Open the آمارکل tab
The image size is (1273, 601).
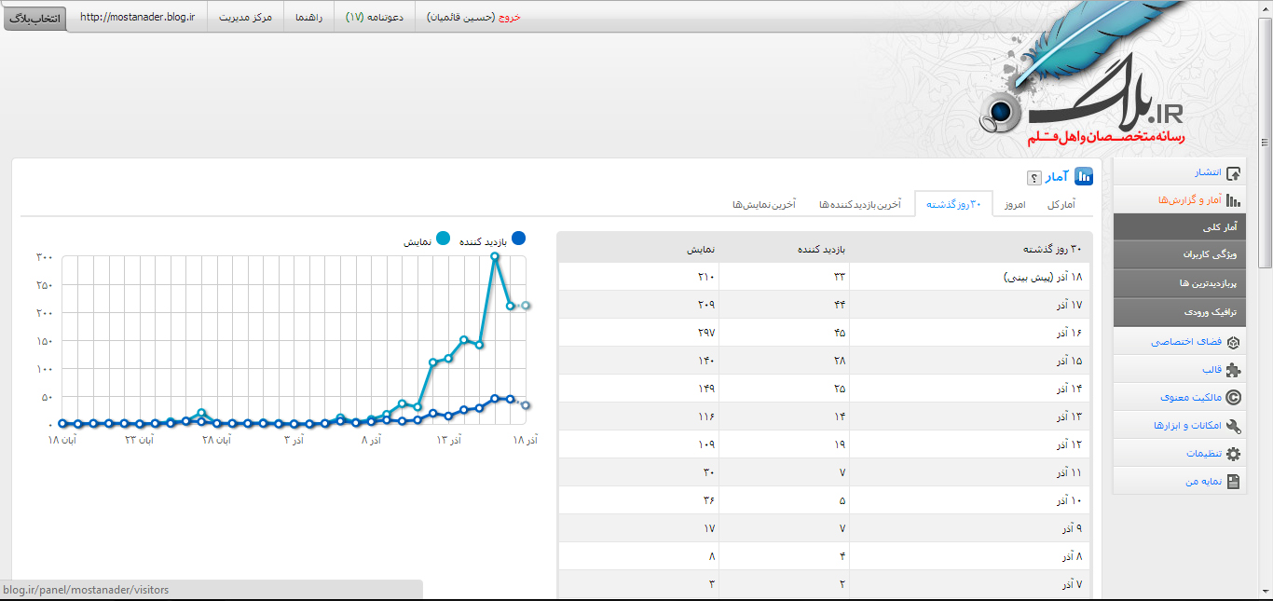click(1061, 204)
